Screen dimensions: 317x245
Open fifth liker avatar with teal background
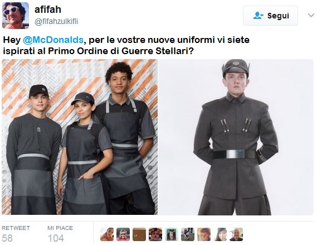pyautogui.click(x=172, y=234)
